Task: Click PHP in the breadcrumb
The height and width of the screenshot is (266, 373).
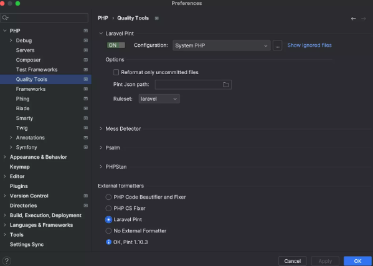Action: tap(103, 18)
